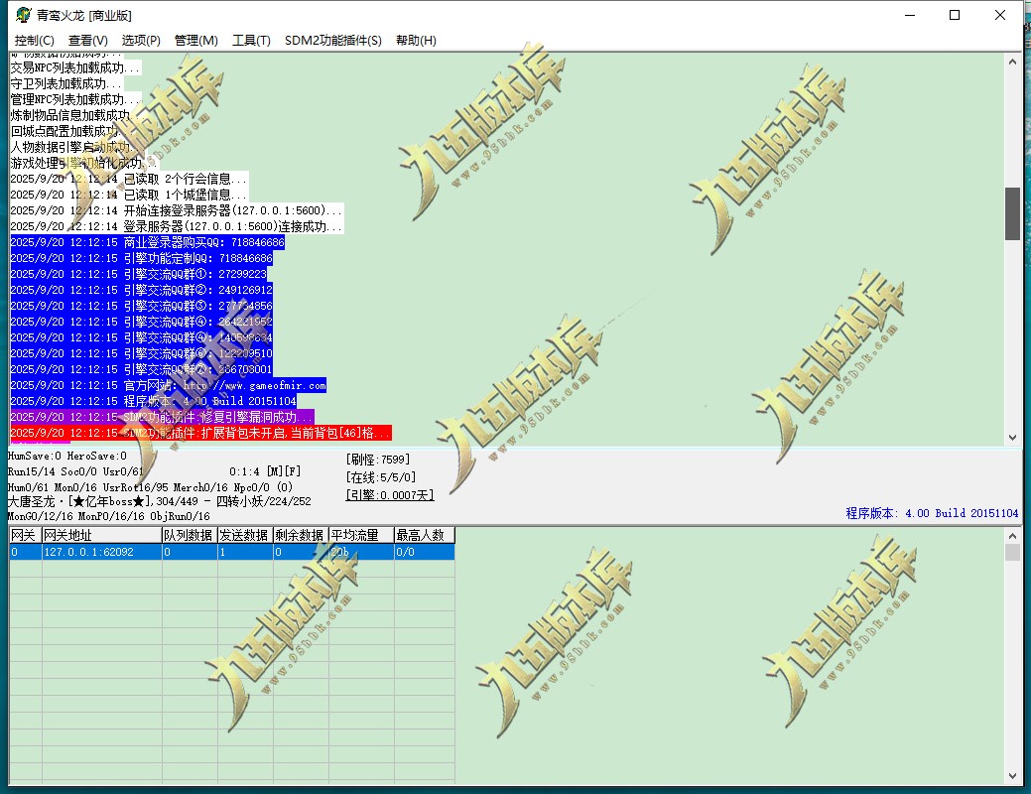Image resolution: width=1031 pixels, height=794 pixels.
Task: Click the red 扩展背包未开启 log line
Action: [x=198, y=433]
